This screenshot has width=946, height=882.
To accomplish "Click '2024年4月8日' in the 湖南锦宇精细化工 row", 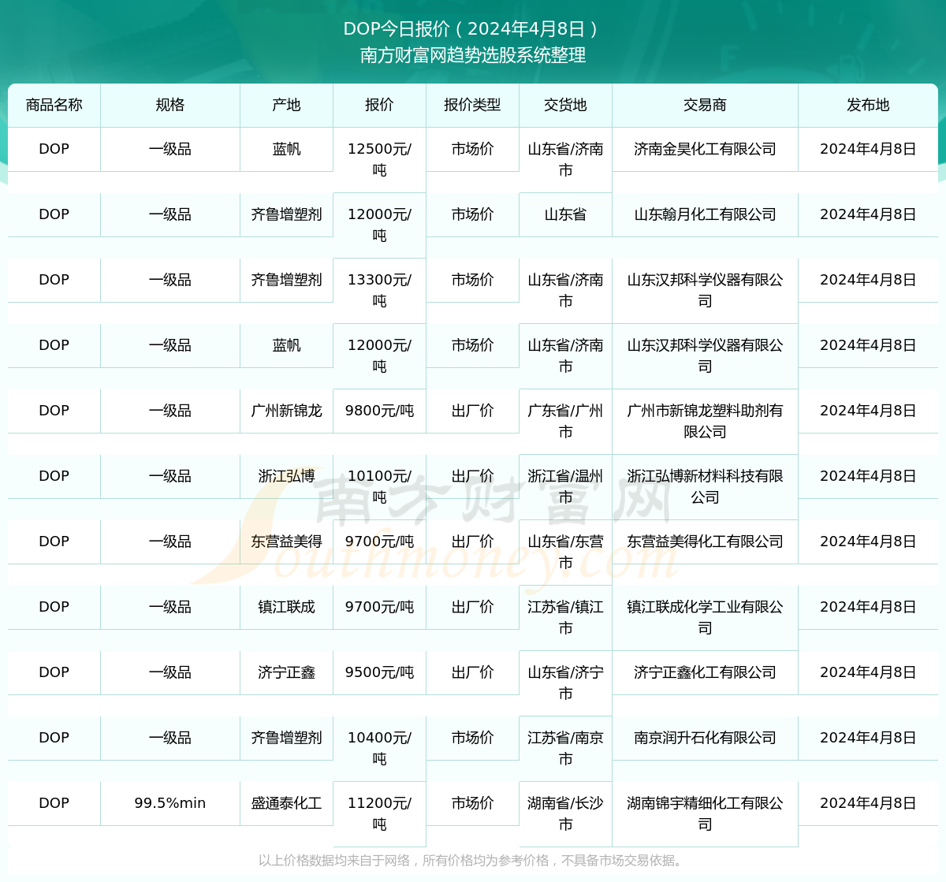I will click(868, 803).
